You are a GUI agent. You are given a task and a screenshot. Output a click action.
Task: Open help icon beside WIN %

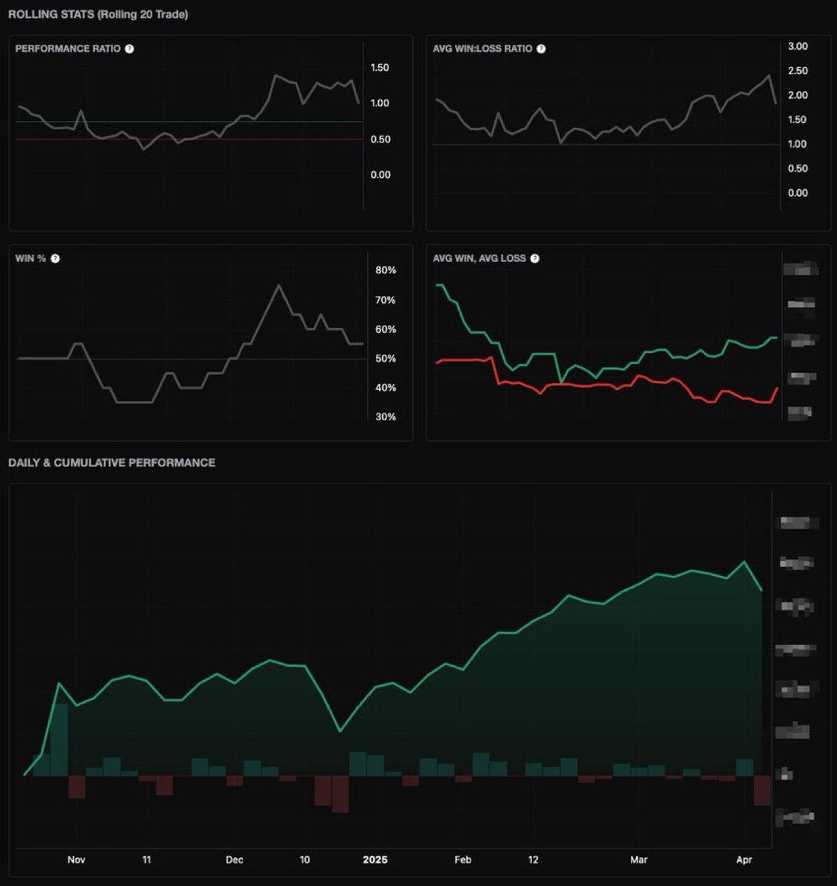point(55,258)
